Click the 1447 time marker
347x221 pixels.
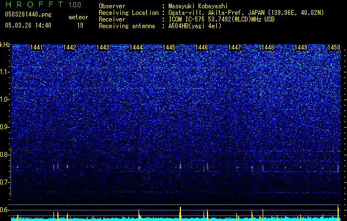pyautogui.click(x=234, y=48)
